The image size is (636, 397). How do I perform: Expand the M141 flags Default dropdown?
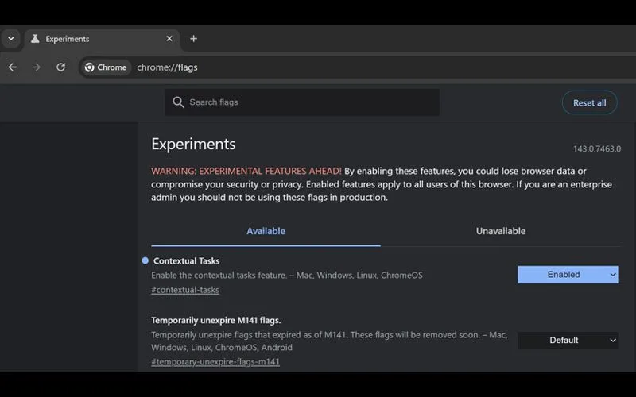(x=568, y=341)
